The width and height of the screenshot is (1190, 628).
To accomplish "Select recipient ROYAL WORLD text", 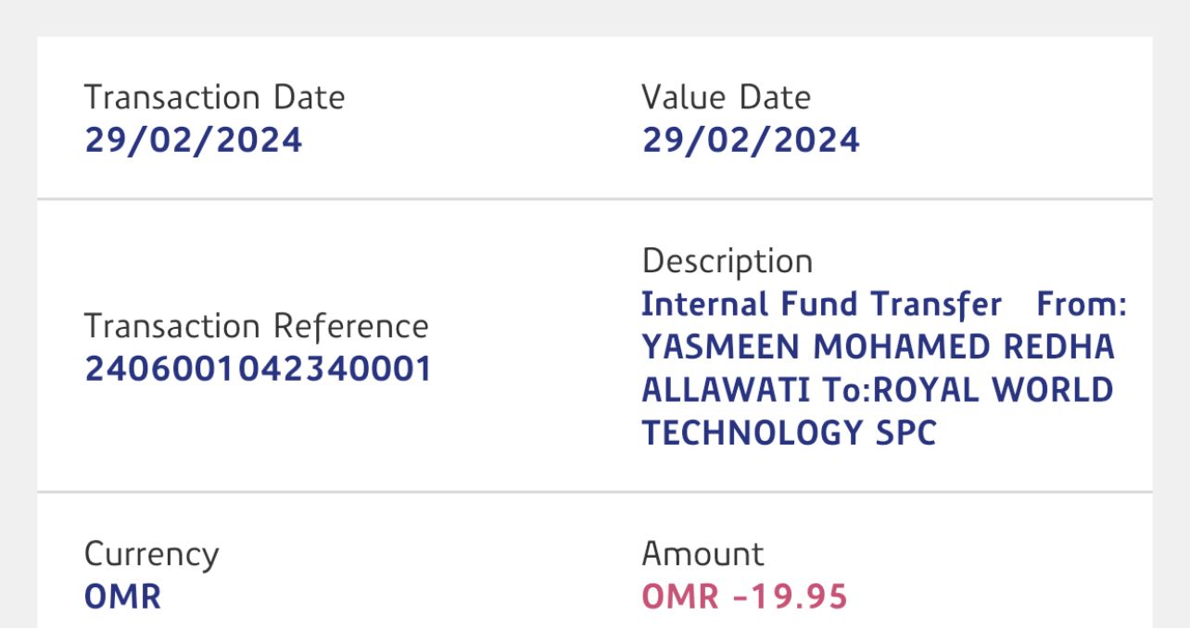I will pyautogui.click(x=993, y=390).
